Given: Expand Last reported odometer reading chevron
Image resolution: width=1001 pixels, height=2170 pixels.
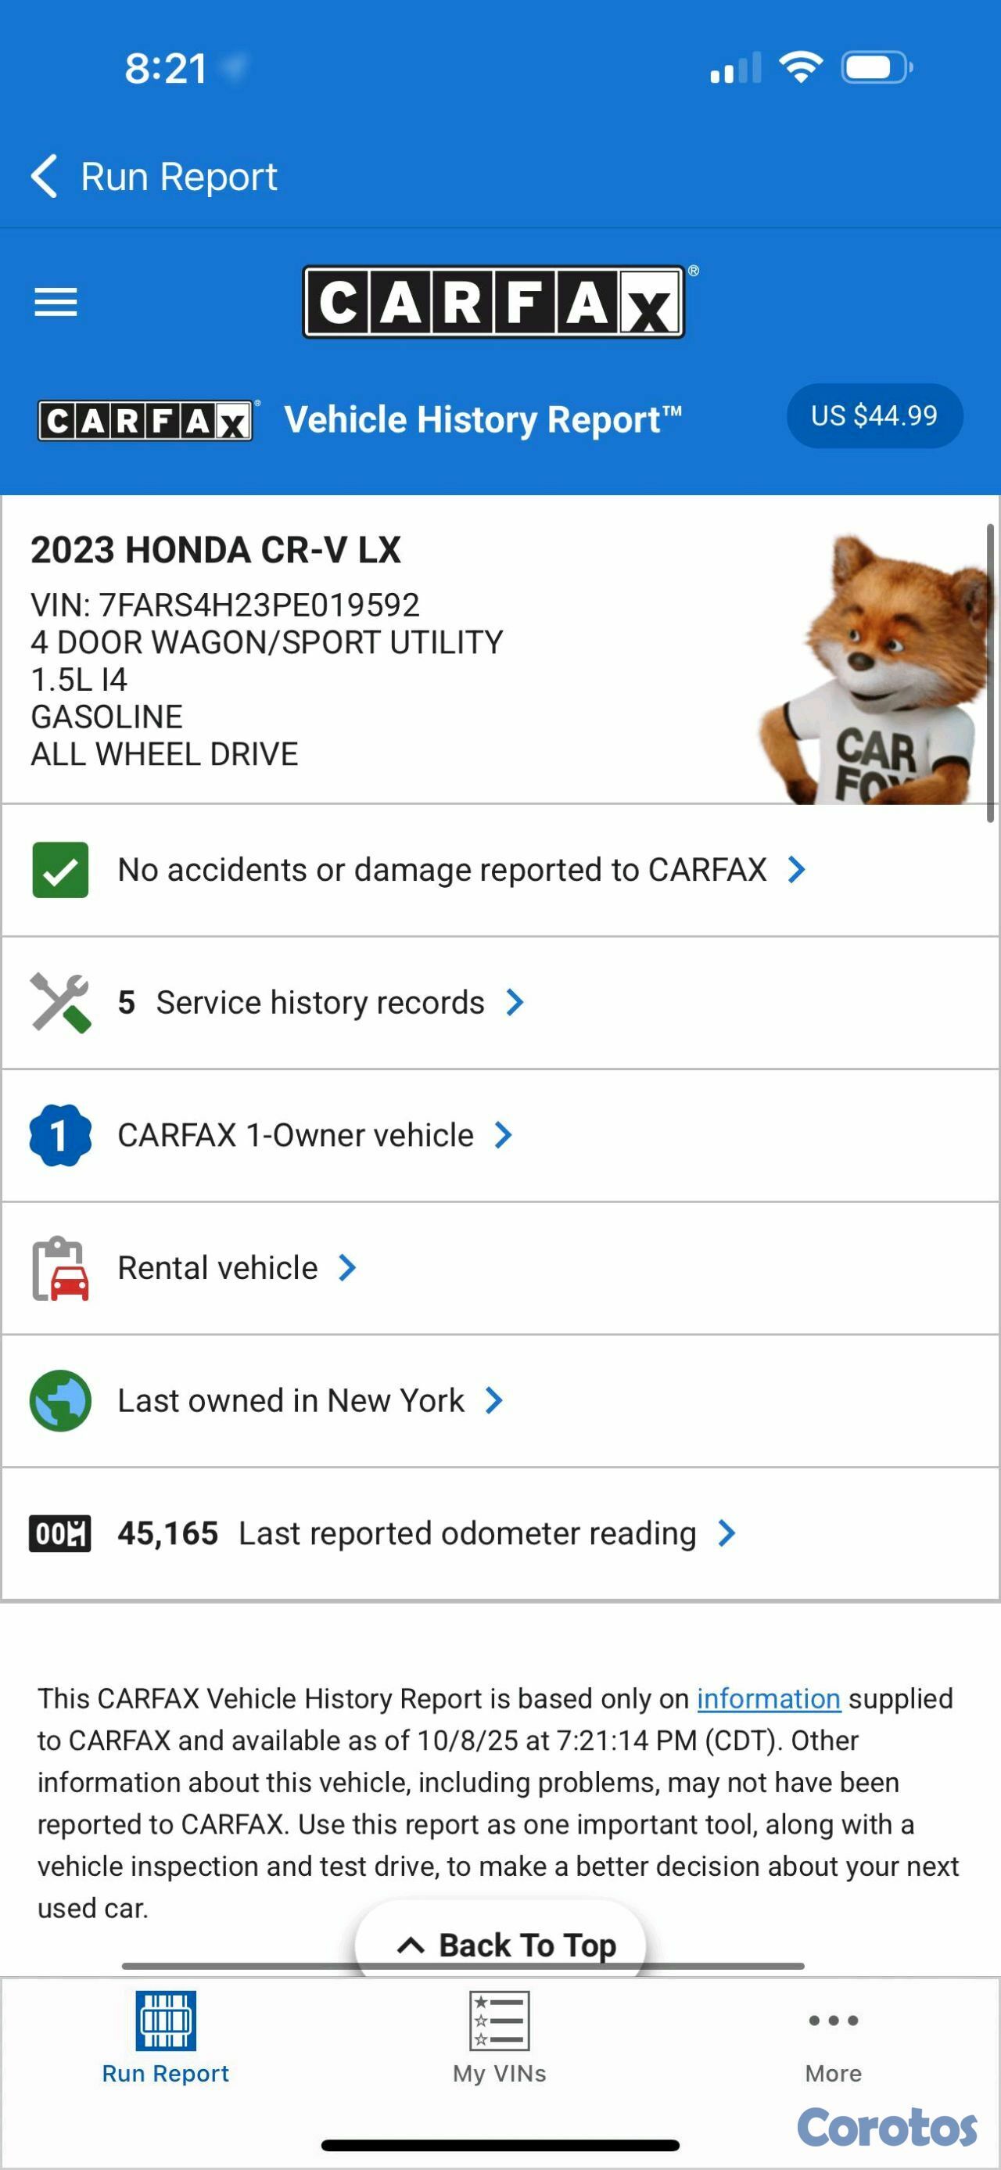Looking at the screenshot, I should [727, 1533].
